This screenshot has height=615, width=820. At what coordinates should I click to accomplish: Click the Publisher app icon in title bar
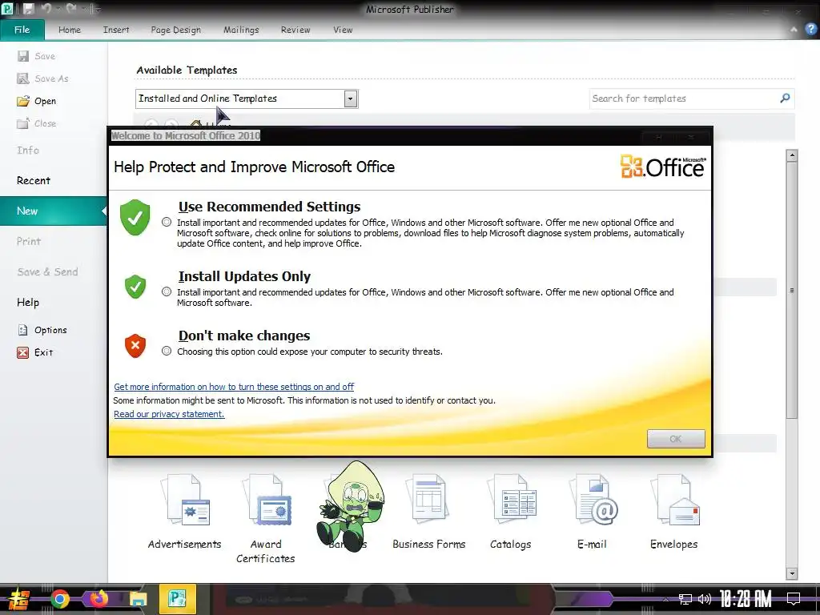[6, 9]
